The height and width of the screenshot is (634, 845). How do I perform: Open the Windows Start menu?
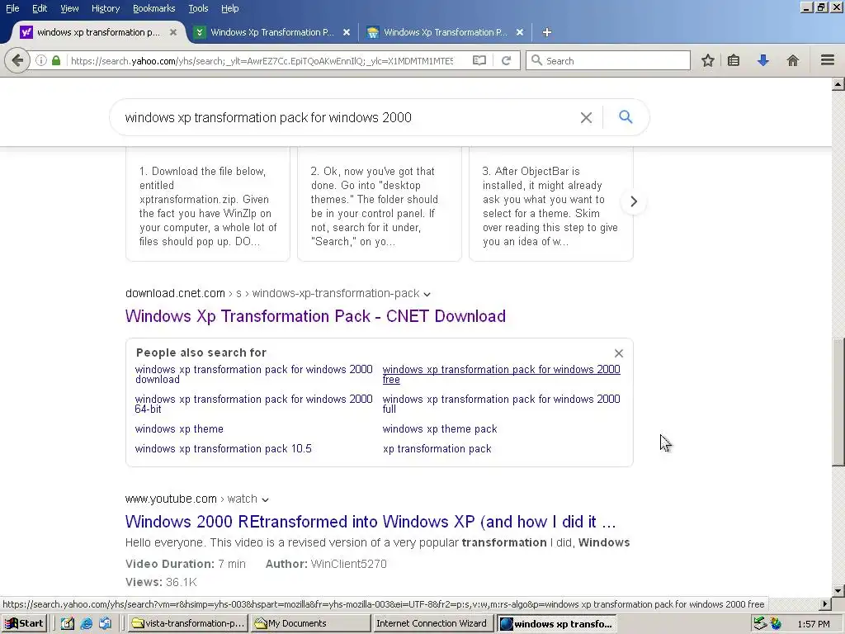[x=24, y=624]
